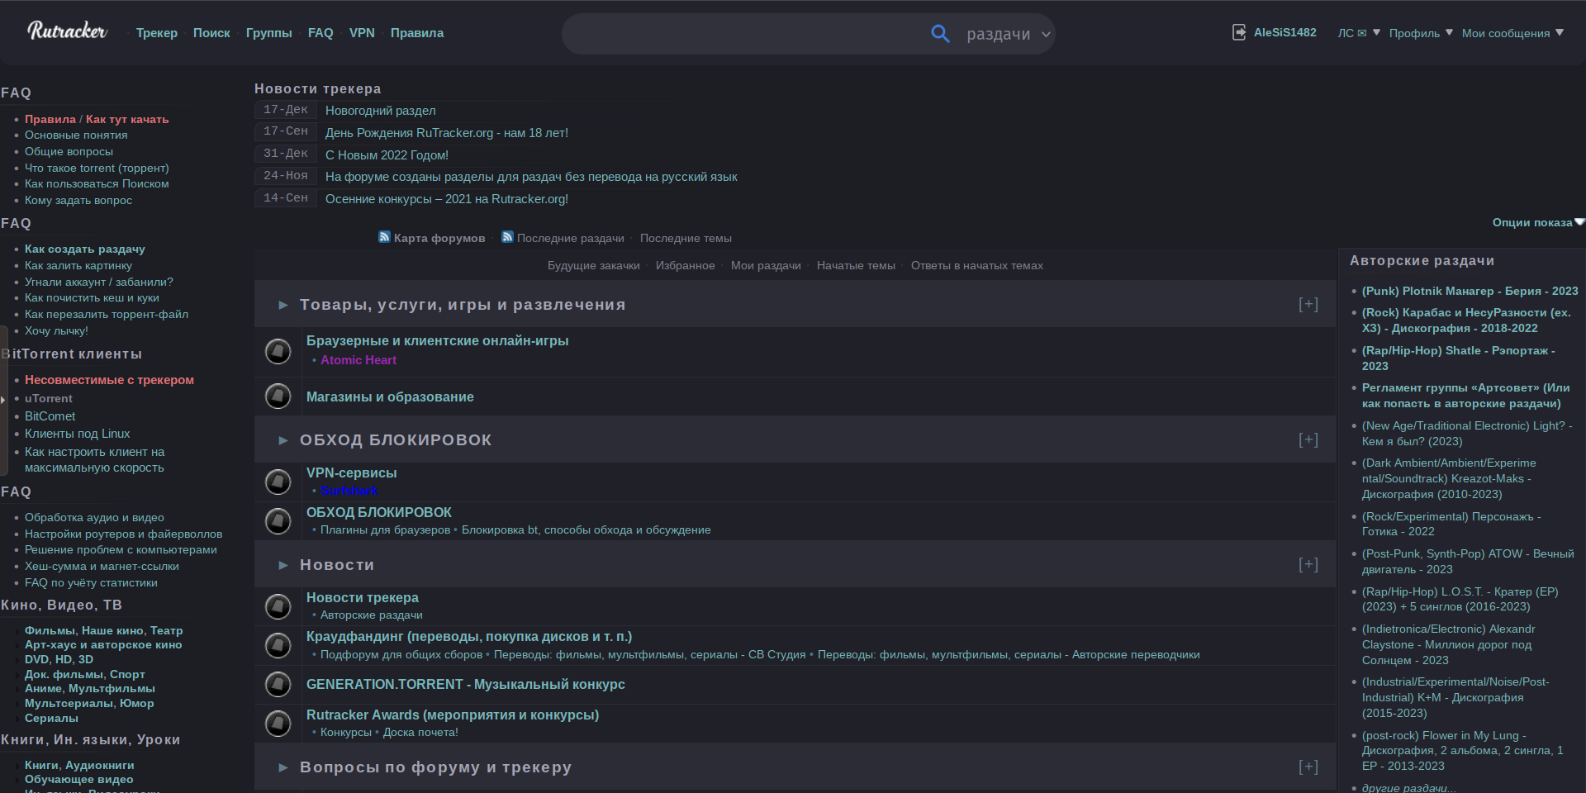
Task: Open Правила sidebar link in red
Action: tap(50, 119)
